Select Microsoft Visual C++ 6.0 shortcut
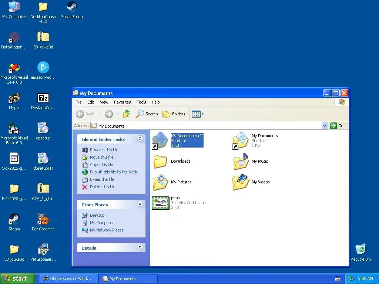This screenshot has width=379, height=284. point(14,73)
